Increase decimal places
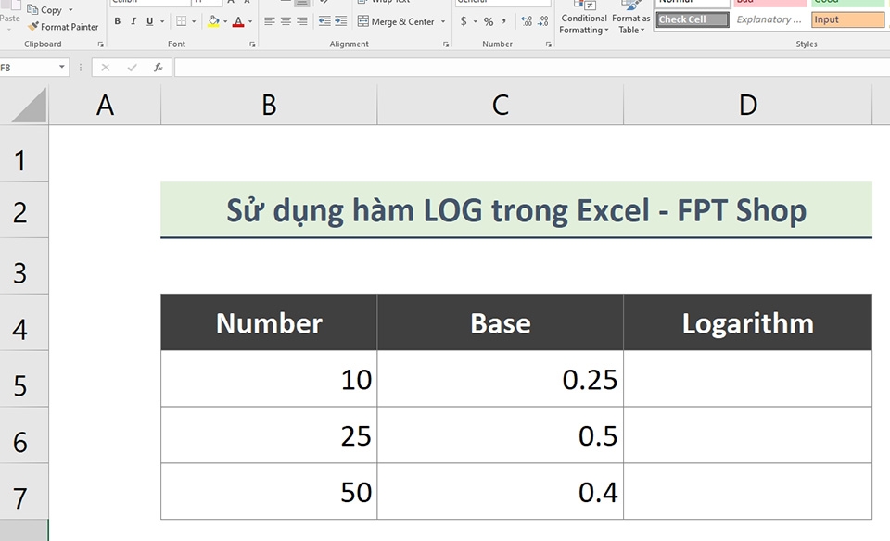 point(527,21)
